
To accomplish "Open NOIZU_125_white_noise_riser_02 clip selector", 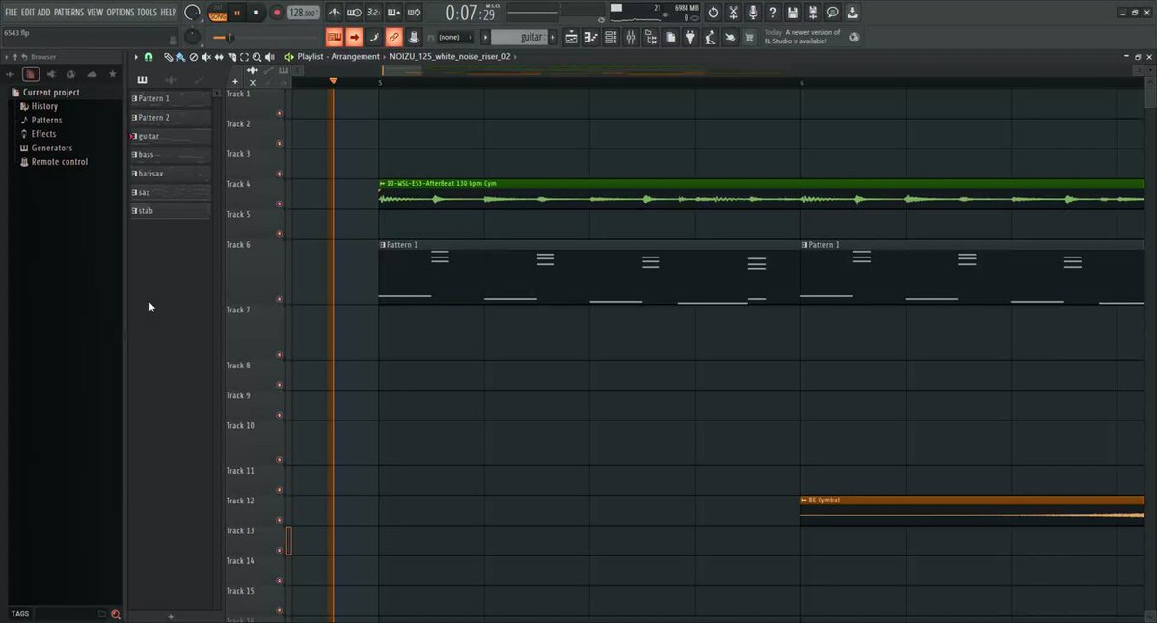I will point(450,57).
